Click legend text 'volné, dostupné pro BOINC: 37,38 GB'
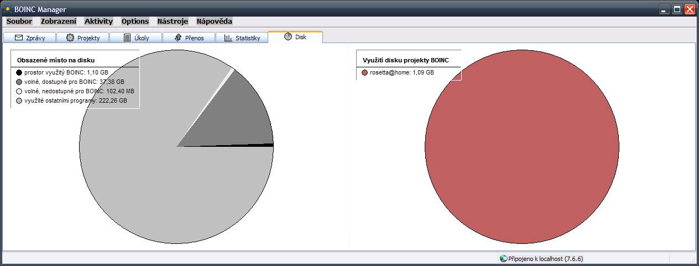The height and width of the screenshot is (266, 699). pos(74,82)
